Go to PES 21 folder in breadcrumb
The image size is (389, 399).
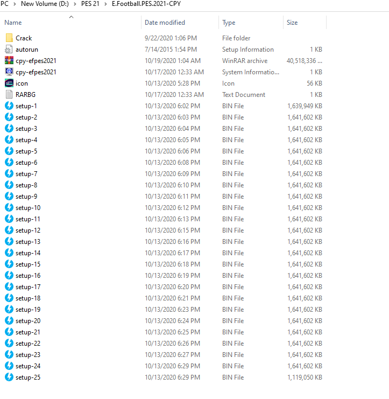click(90, 4)
